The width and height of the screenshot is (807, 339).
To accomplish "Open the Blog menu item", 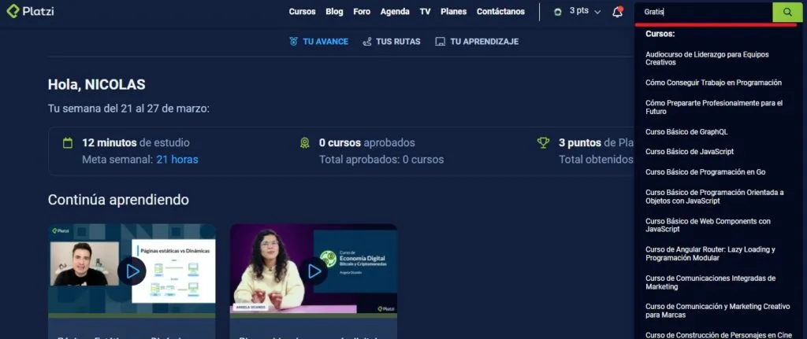I will [334, 11].
